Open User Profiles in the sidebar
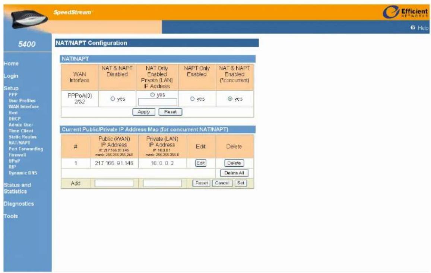431x273 pixels. [22, 101]
